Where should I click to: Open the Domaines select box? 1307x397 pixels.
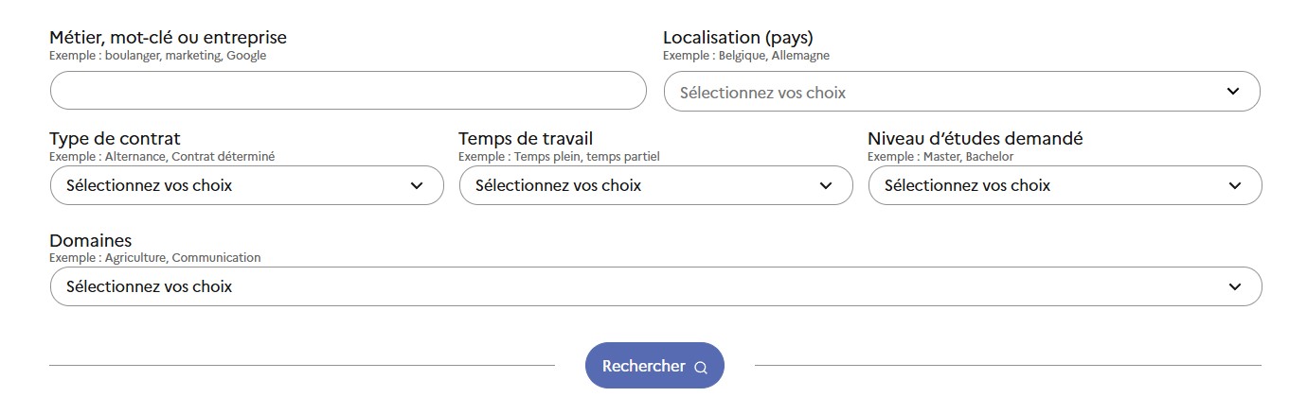pos(644,286)
